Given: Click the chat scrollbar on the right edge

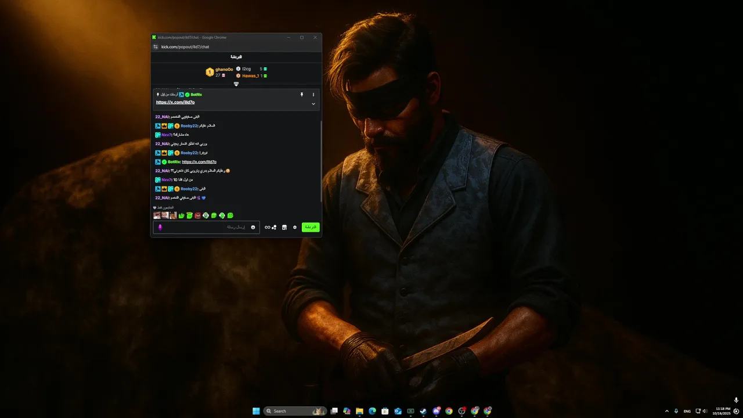Looking at the screenshot, I should tap(321, 161).
